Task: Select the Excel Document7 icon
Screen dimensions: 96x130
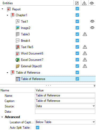Action: (18, 60)
